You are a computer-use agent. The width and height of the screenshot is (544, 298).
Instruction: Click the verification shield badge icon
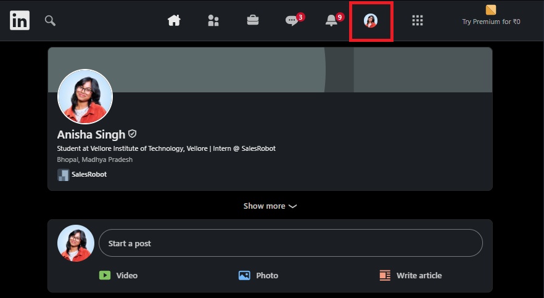coord(132,134)
